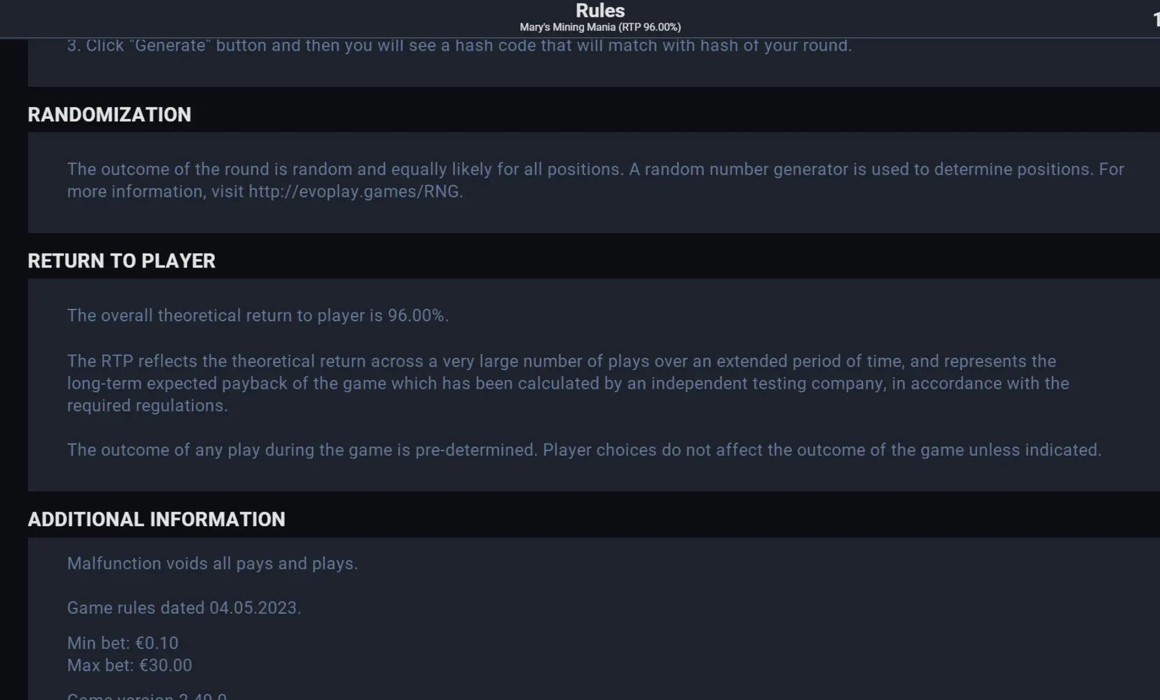The height and width of the screenshot is (700, 1160).
Task: Click the 'more information, visit' text
Action: point(155,192)
